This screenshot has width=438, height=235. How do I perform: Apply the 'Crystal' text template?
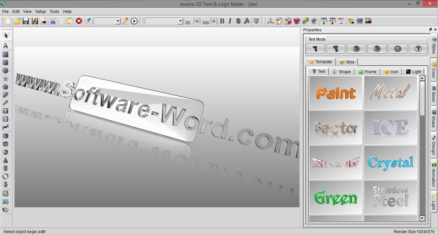coord(391,162)
